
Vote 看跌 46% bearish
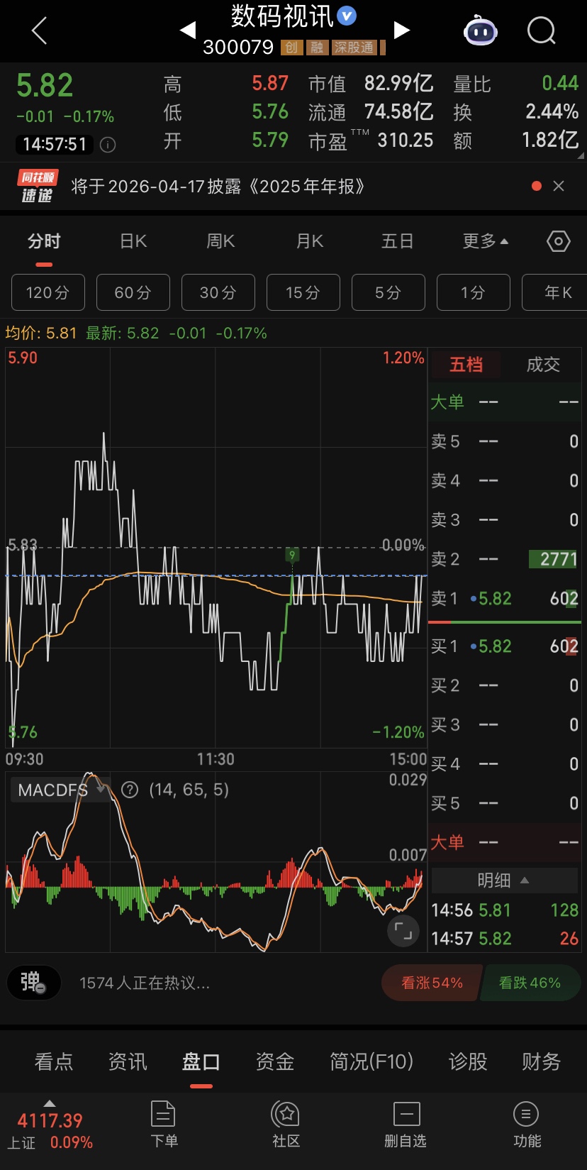530,983
